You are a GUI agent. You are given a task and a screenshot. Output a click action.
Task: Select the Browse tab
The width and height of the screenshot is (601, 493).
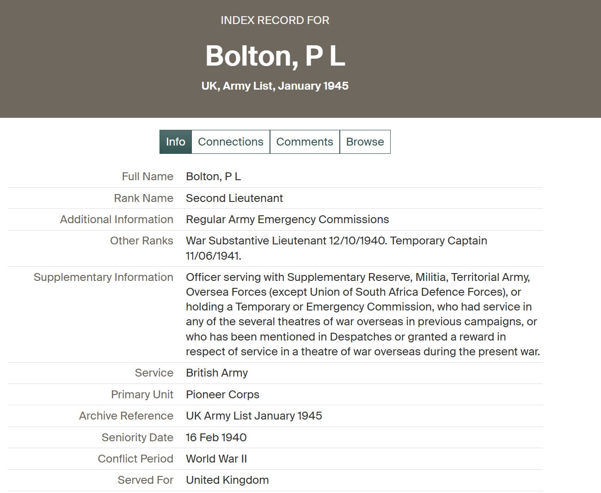pyautogui.click(x=365, y=142)
